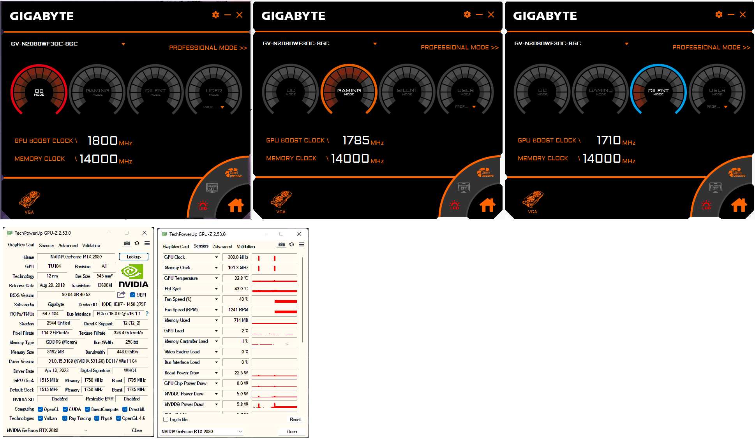Toggle the Ray Tracing checkbox
Screen dimensions: 755x439
tap(65, 418)
